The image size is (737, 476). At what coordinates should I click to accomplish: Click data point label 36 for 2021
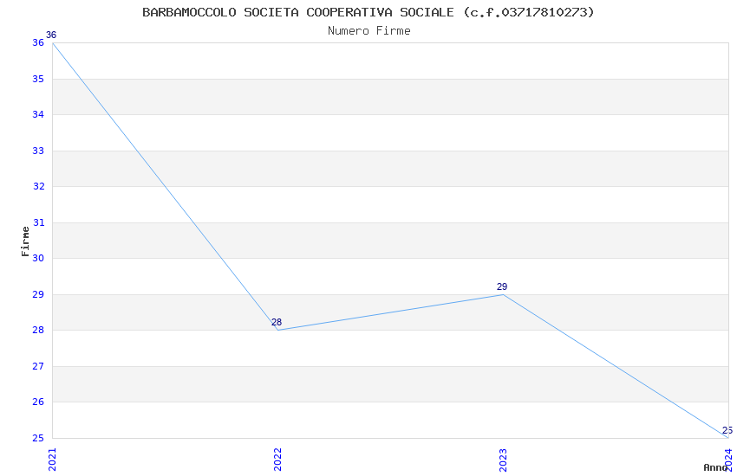coord(51,35)
